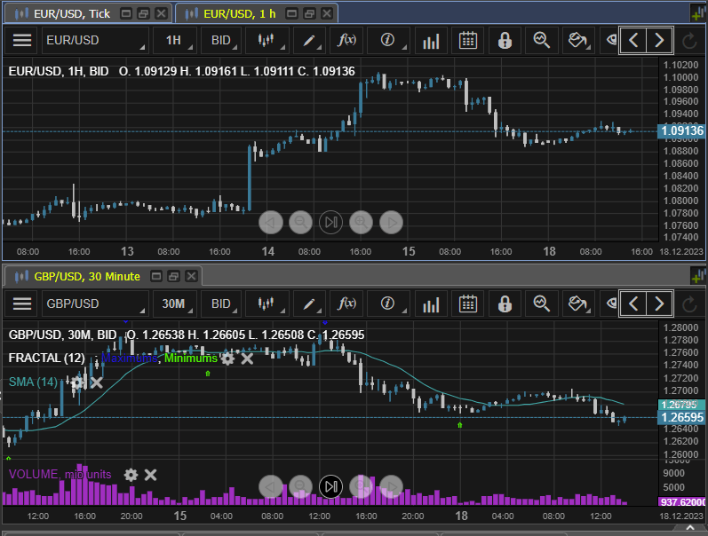Click 937.62000 volume value label
Screen dimensions: 708x536
click(683, 502)
